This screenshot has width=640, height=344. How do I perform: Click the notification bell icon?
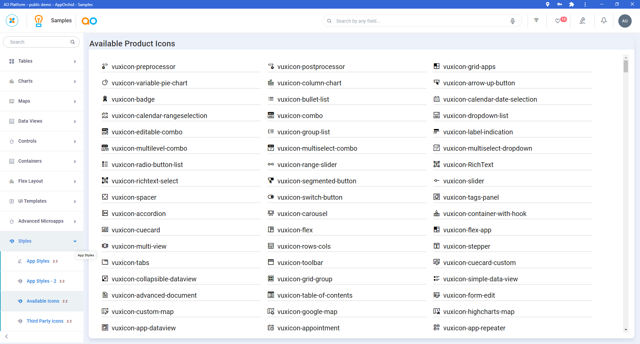click(x=604, y=21)
